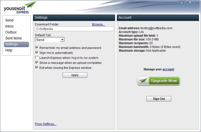The width and height of the screenshot is (201, 132).
Task: Disable Show a message when upload completes
Action: pyautogui.click(x=37, y=63)
